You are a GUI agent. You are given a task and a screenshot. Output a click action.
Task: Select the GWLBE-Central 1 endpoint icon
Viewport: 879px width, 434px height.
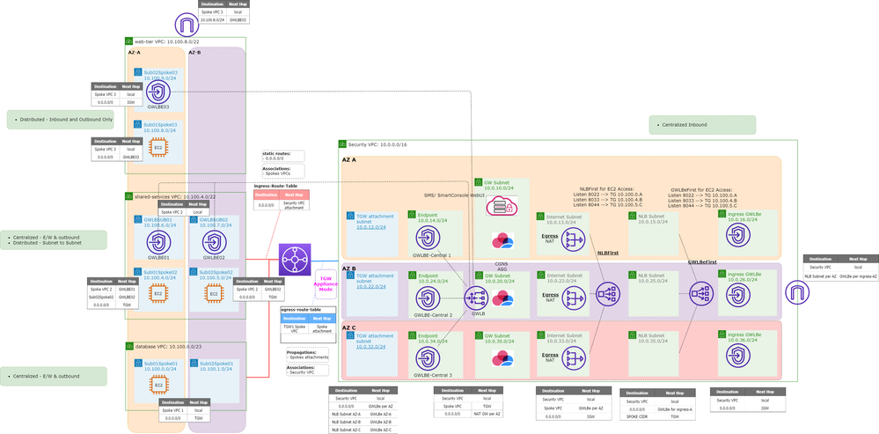click(429, 239)
